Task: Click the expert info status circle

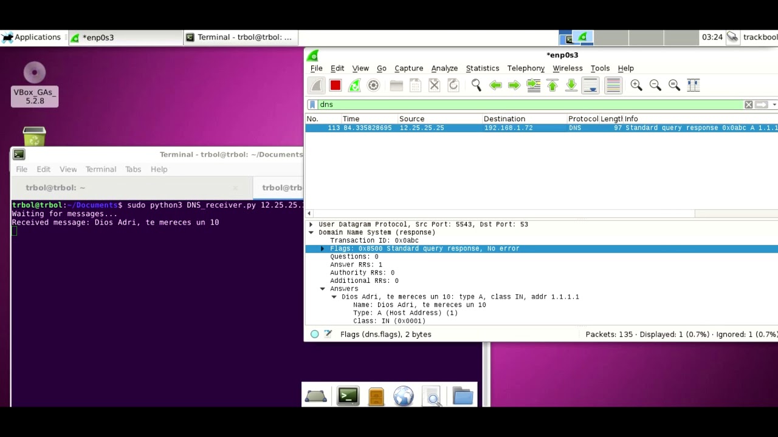Action: [x=314, y=334]
